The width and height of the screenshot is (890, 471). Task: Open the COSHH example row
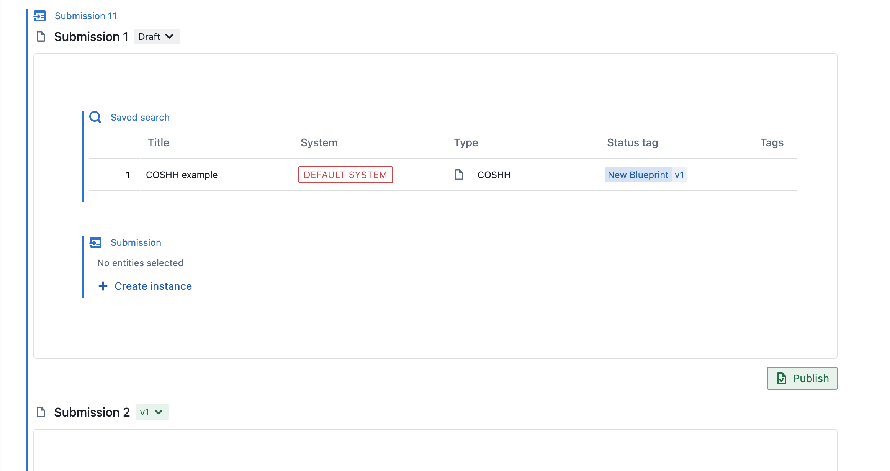[x=182, y=175]
